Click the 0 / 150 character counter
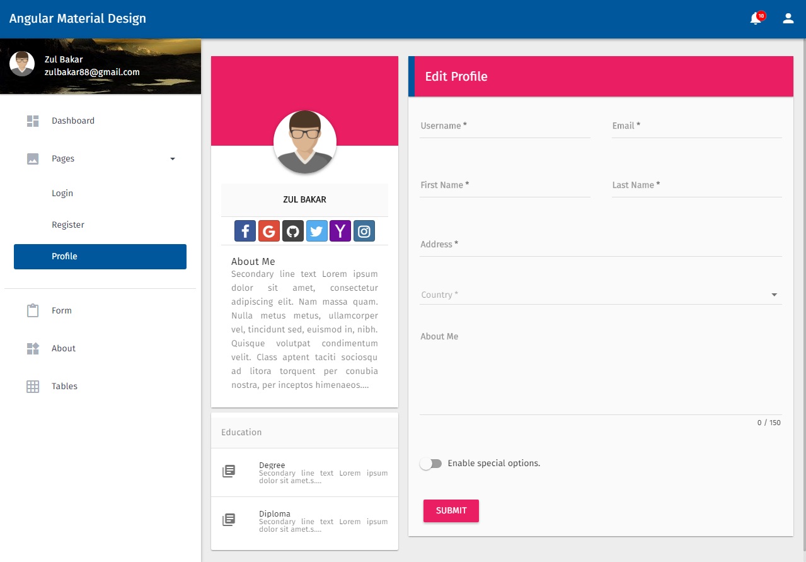 pyautogui.click(x=768, y=423)
